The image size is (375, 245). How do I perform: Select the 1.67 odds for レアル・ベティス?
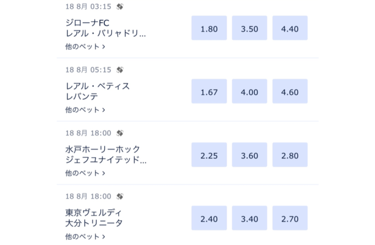pyautogui.click(x=209, y=91)
